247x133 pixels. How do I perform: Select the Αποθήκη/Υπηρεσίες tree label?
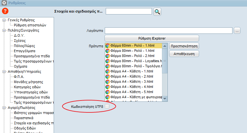(25, 72)
